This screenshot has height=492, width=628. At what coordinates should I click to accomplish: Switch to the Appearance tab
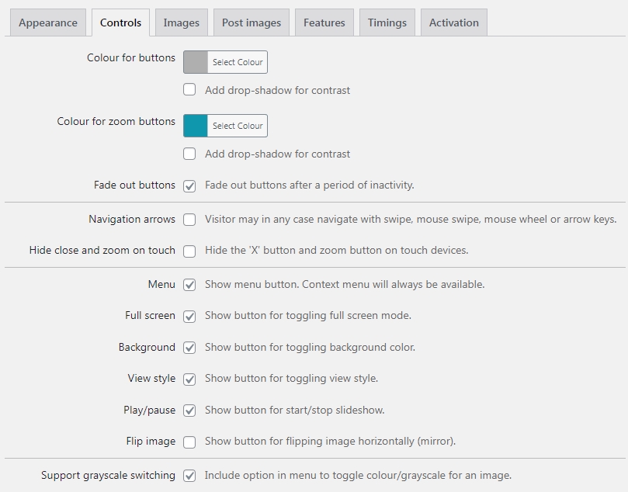click(48, 23)
